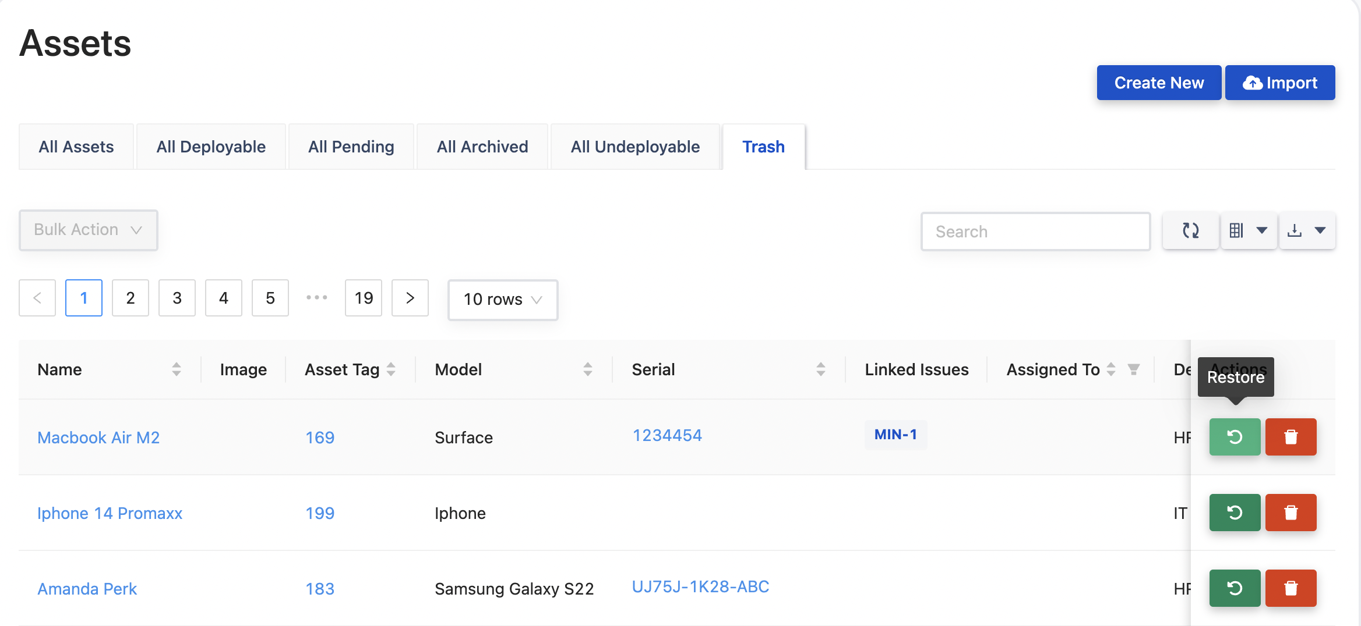
Task: Click inside the Search field
Action: tap(1036, 231)
